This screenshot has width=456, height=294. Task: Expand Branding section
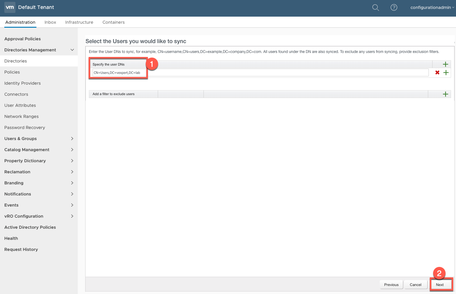72,183
